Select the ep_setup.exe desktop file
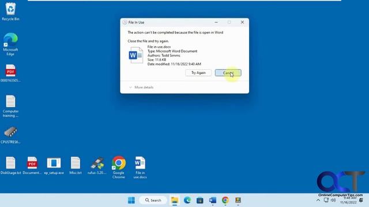This screenshot has width=369, height=207. pyautogui.click(x=54, y=166)
